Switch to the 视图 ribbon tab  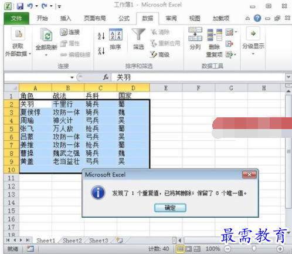tap(195, 18)
